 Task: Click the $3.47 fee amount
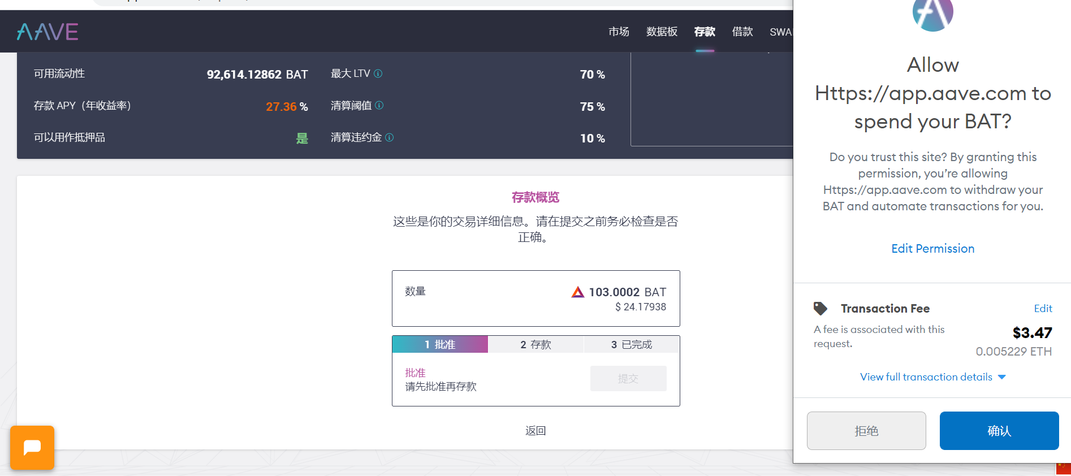1032,332
